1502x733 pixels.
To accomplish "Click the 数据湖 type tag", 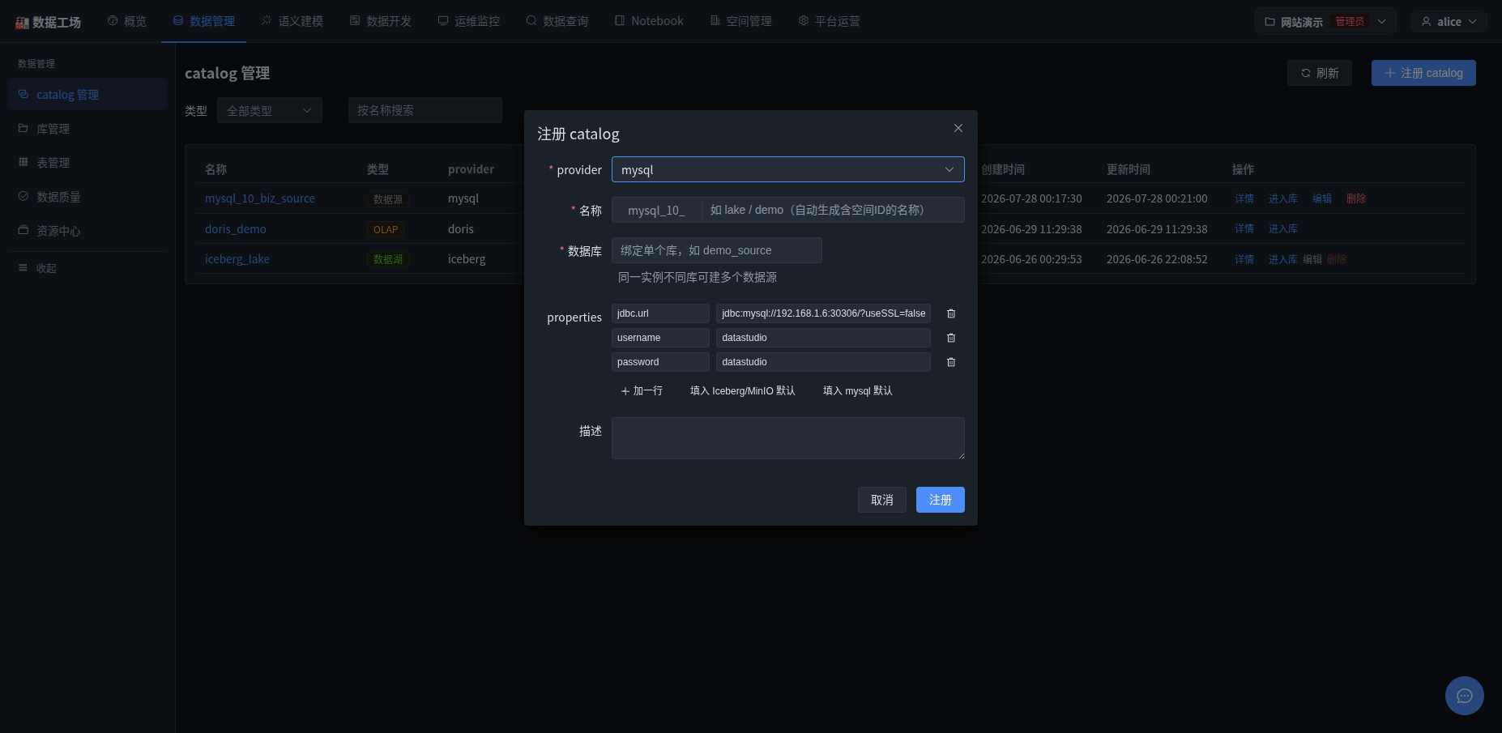I will click(x=388, y=259).
